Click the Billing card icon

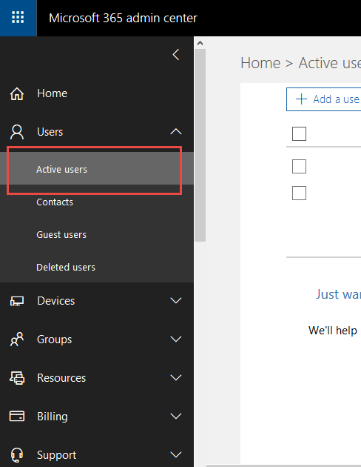(x=17, y=416)
